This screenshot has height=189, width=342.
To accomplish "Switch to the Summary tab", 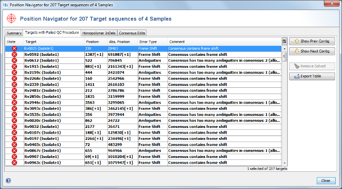I will (14, 33).
